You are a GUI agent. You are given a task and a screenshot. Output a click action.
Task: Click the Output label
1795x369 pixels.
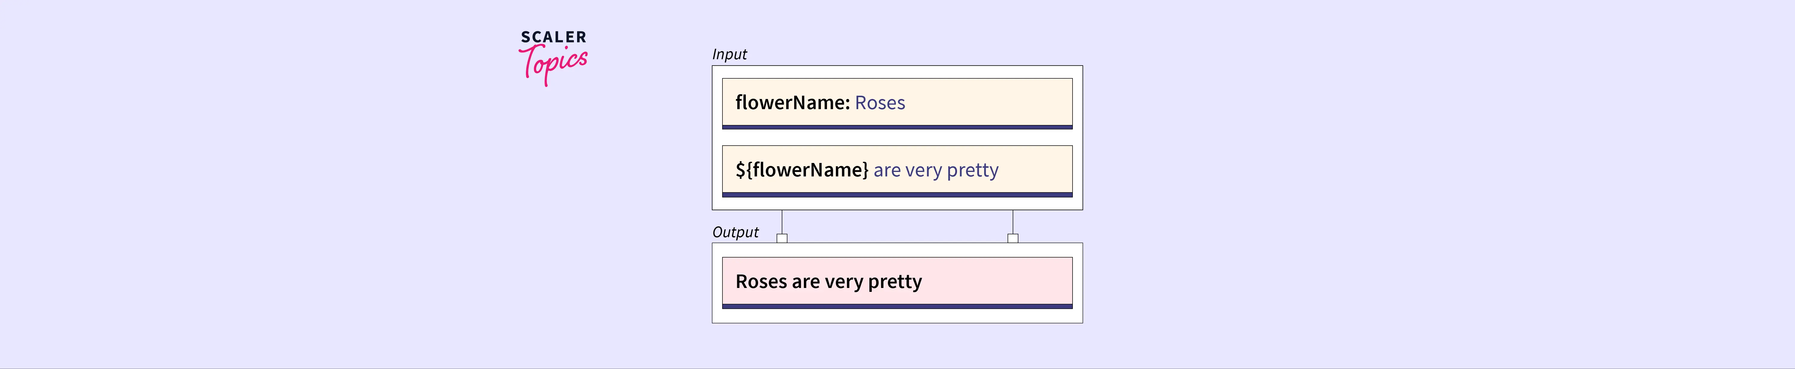coord(735,232)
